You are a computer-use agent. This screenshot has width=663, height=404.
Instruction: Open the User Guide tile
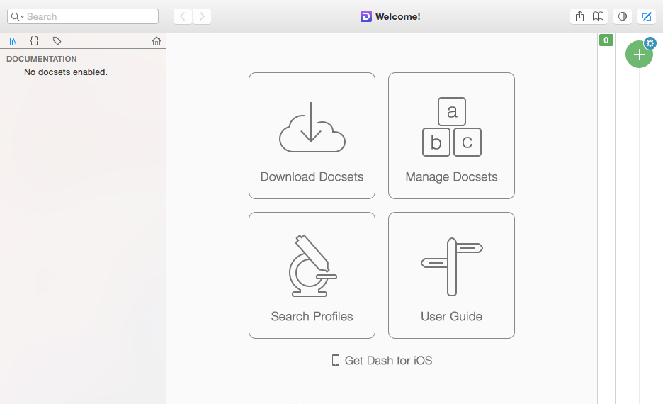[x=451, y=275]
